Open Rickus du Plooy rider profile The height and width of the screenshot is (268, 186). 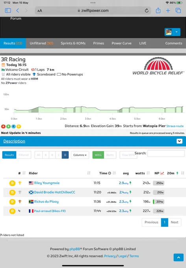[x=46, y=202]
